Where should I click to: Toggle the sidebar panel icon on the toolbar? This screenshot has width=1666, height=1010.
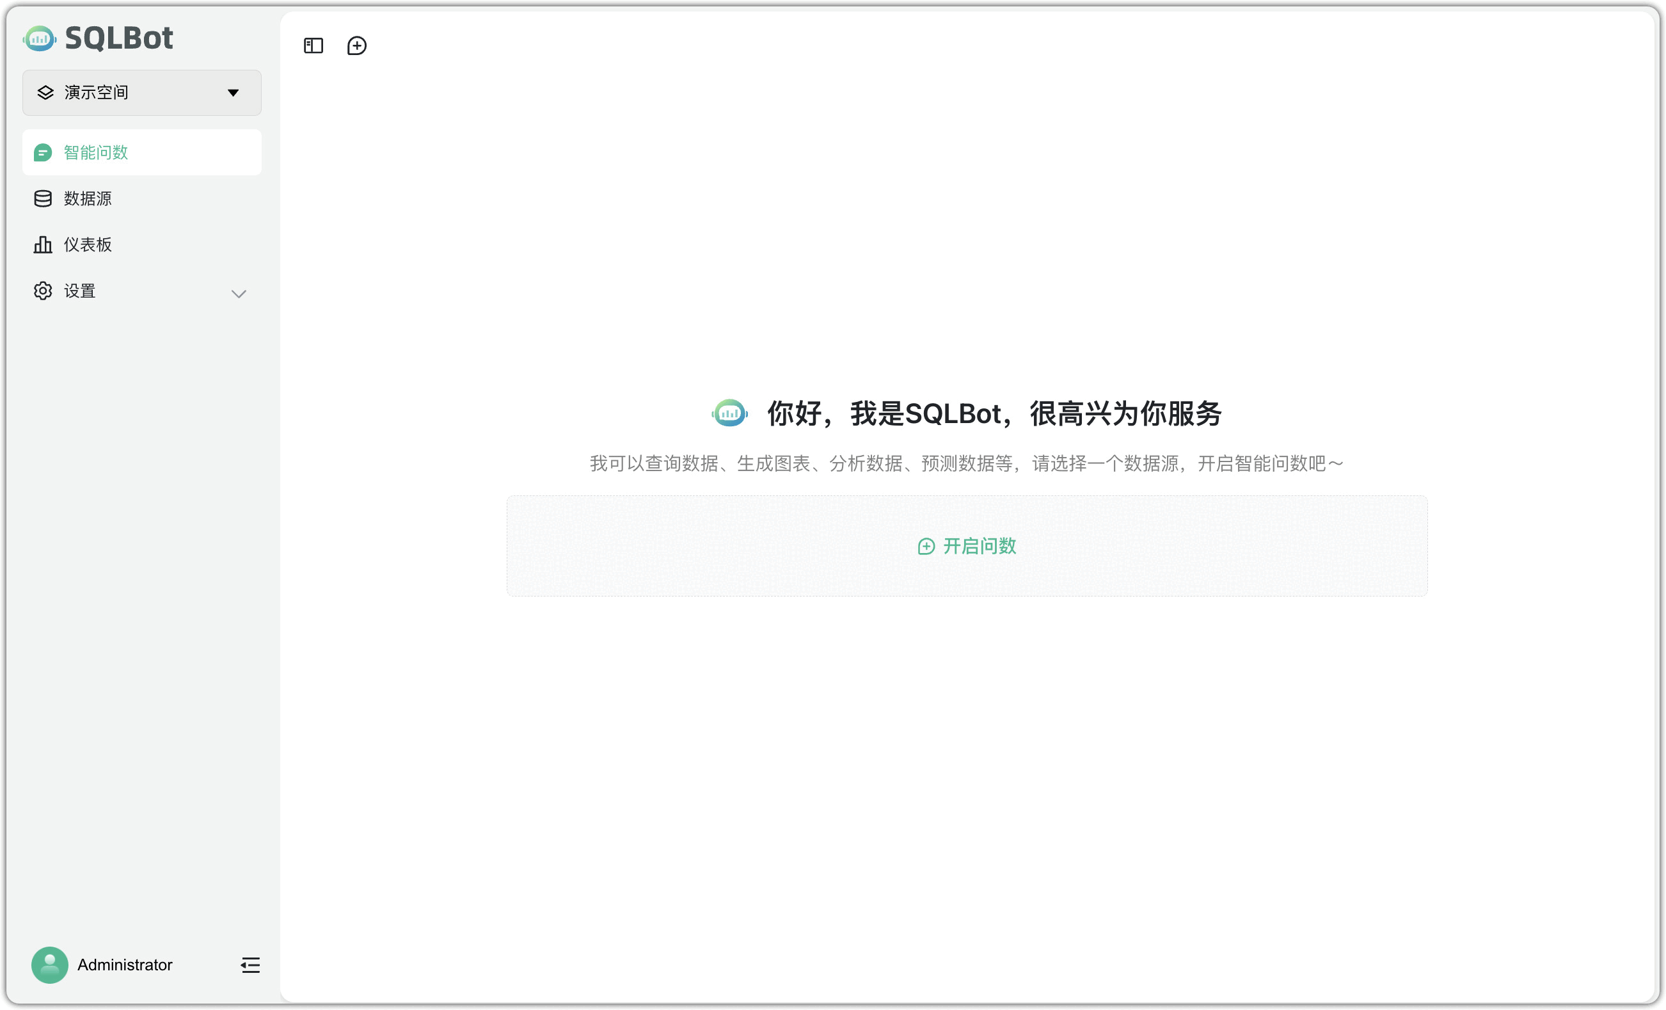(312, 45)
